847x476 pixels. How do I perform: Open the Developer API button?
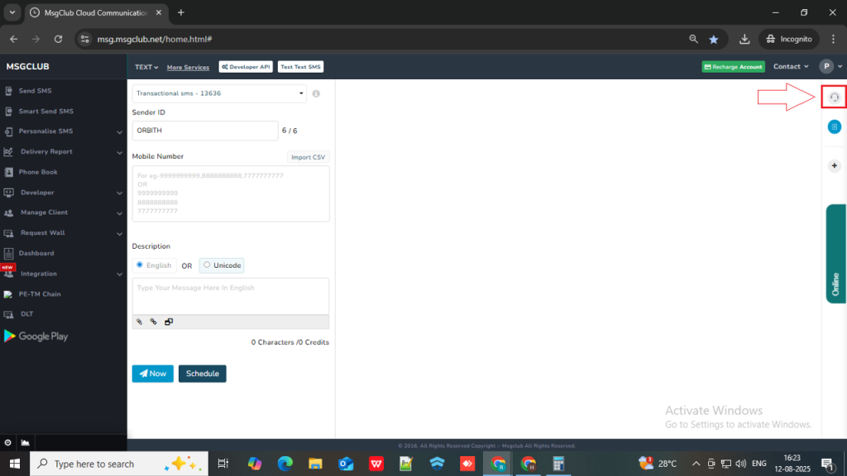pyautogui.click(x=246, y=67)
